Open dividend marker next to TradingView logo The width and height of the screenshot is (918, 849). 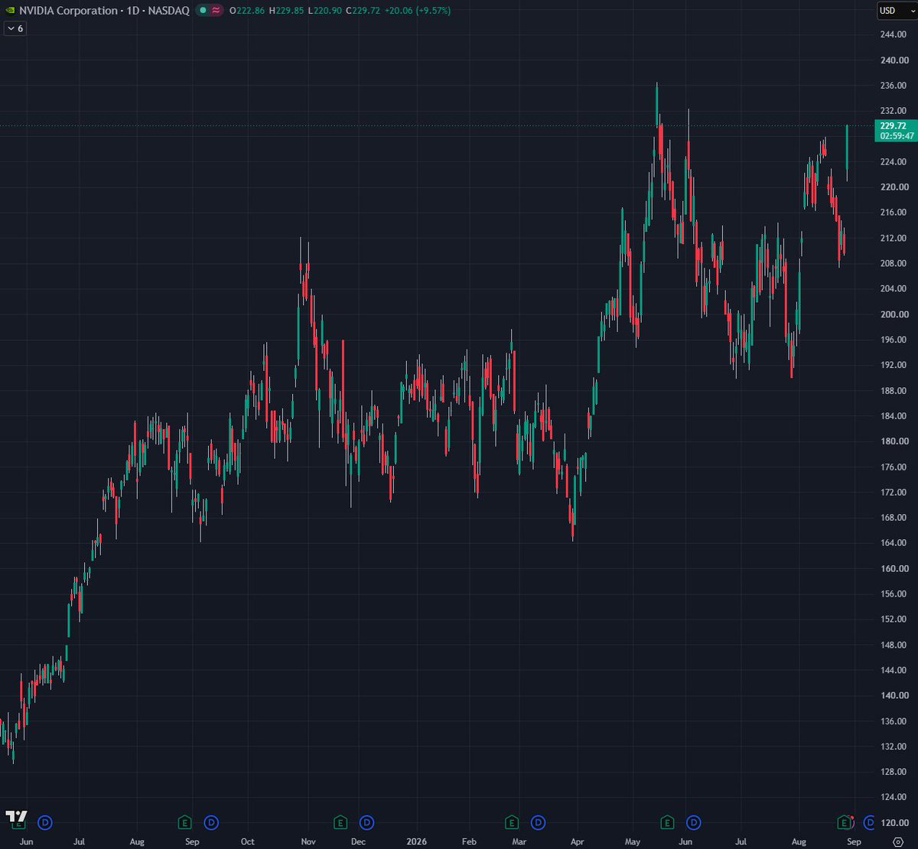click(x=45, y=822)
